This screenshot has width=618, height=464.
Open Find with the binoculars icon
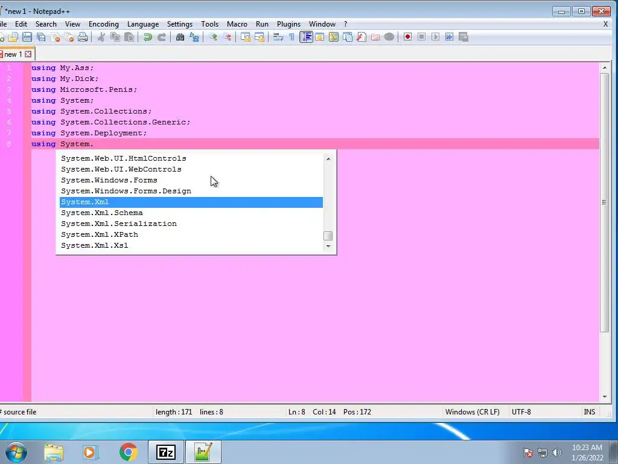click(x=180, y=37)
